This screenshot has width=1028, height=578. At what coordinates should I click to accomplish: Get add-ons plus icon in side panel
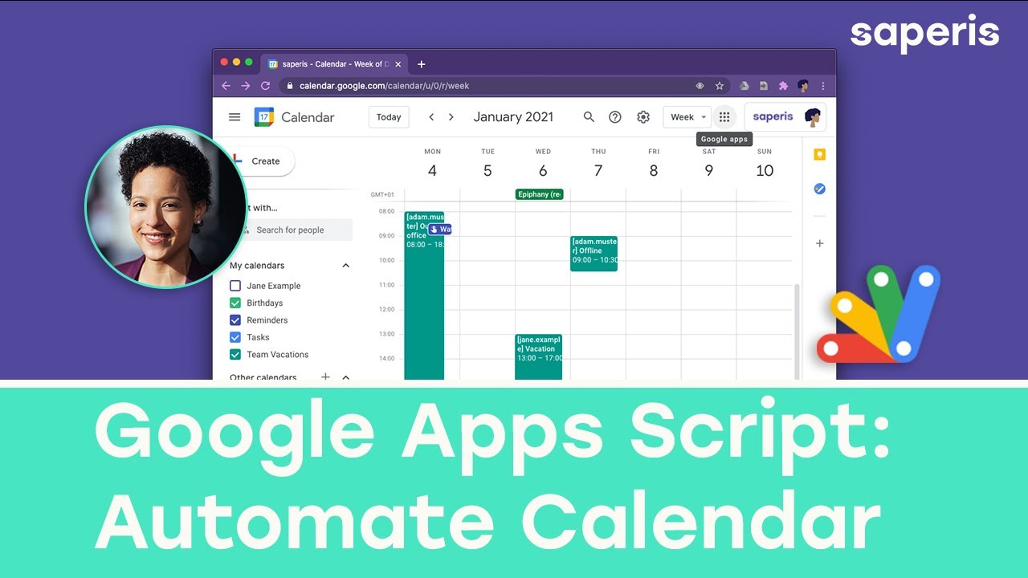coord(819,243)
